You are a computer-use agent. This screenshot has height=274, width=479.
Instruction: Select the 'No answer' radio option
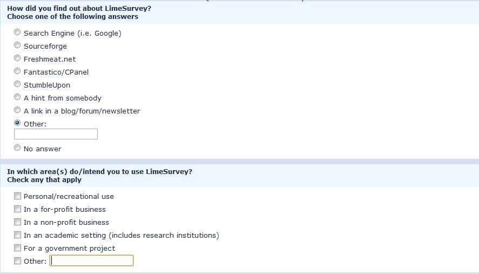click(17, 148)
